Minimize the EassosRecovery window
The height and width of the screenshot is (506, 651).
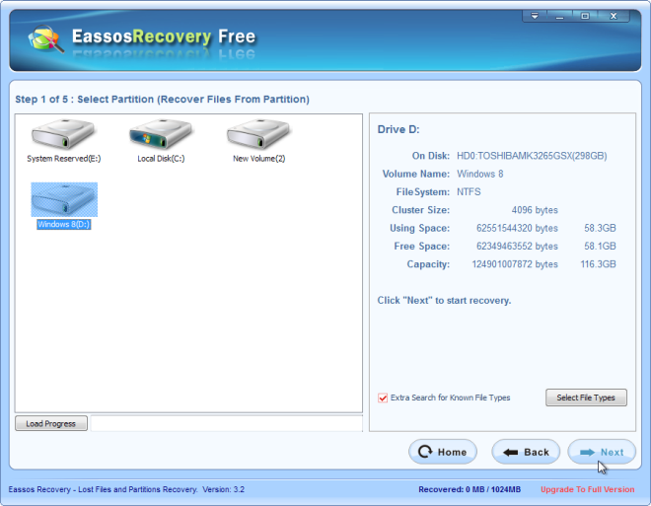point(559,16)
